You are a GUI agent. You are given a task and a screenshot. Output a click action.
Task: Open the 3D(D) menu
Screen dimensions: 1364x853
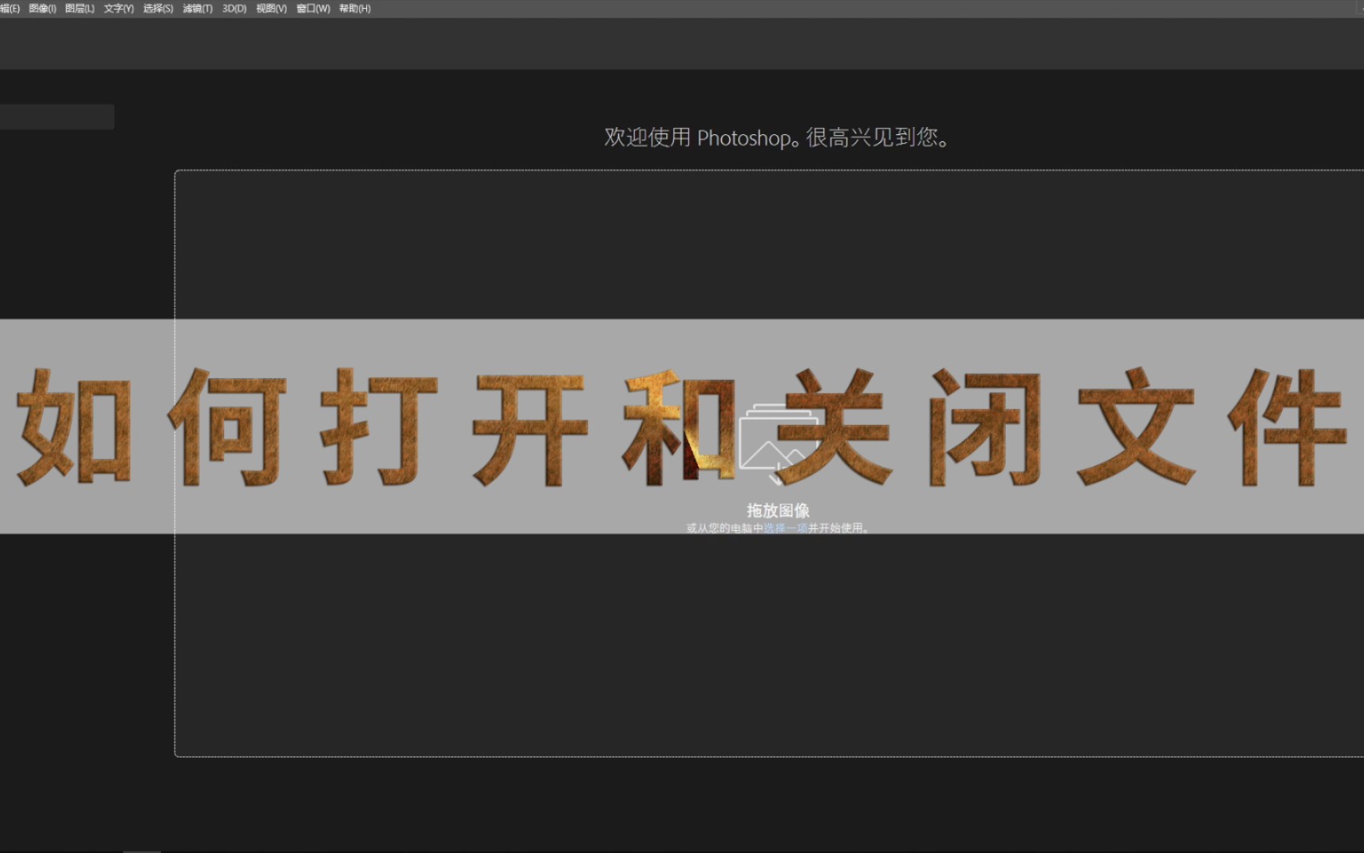tap(233, 9)
